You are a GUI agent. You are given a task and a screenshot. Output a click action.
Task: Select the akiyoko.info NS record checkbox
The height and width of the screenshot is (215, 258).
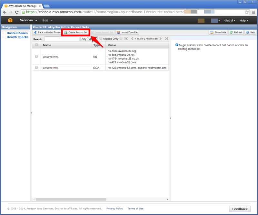pos(36,56)
